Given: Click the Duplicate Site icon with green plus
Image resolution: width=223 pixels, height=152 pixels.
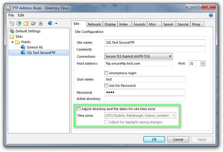Looking at the screenshot, I should [x=19, y=23].
